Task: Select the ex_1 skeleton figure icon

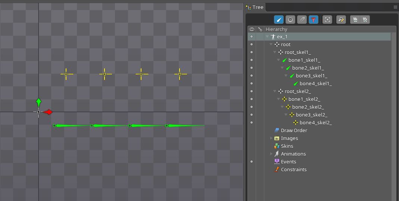Action: (x=273, y=37)
